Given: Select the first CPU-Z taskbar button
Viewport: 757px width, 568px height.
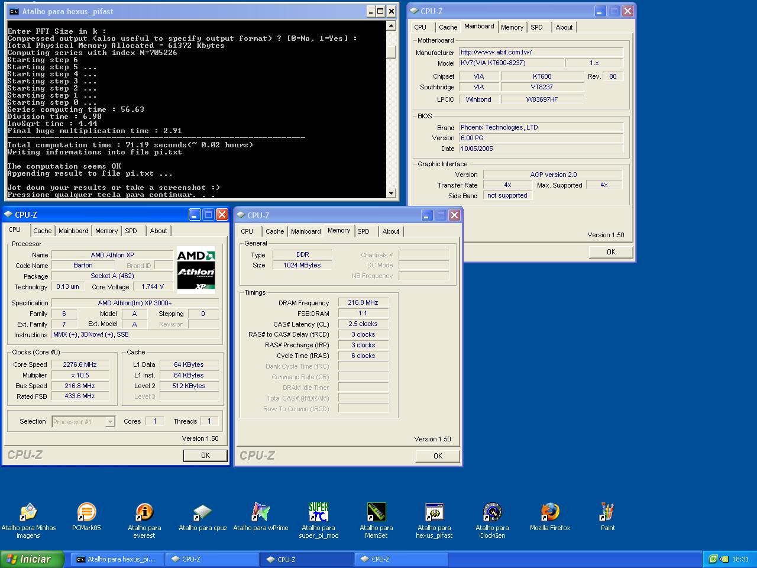Looking at the screenshot, I should [x=212, y=559].
